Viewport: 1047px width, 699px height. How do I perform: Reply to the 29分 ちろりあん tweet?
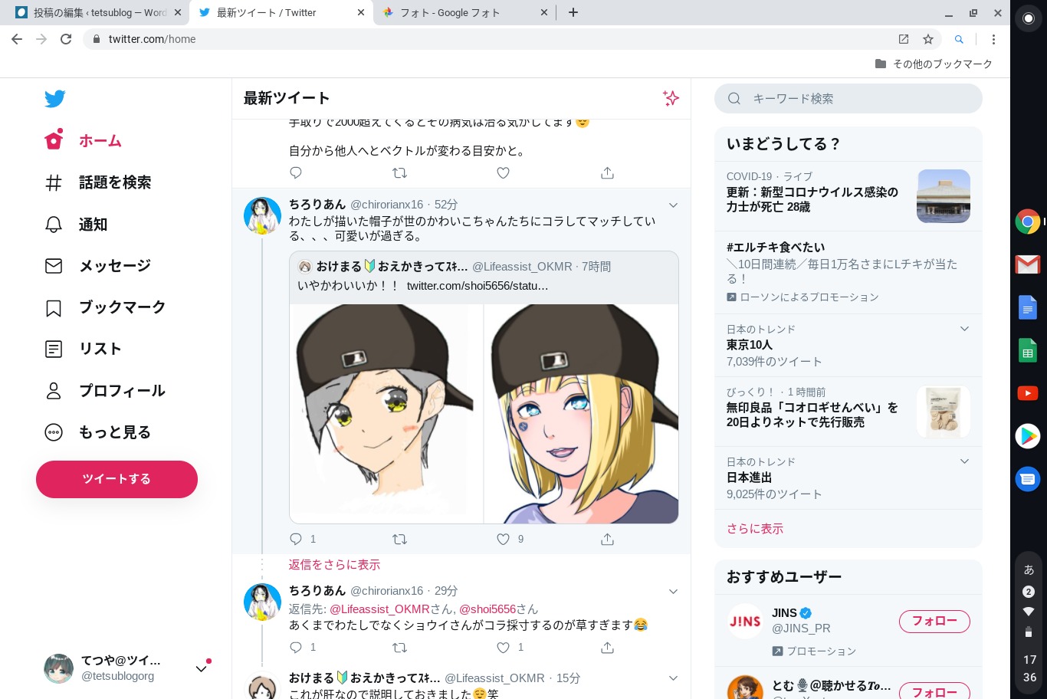click(x=296, y=648)
